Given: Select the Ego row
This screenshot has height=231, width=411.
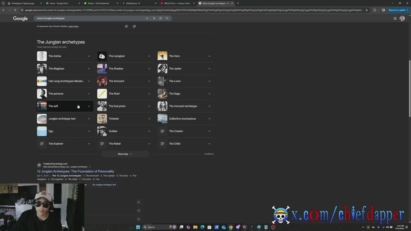Looking at the screenshot, I should (x=65, y=131).
